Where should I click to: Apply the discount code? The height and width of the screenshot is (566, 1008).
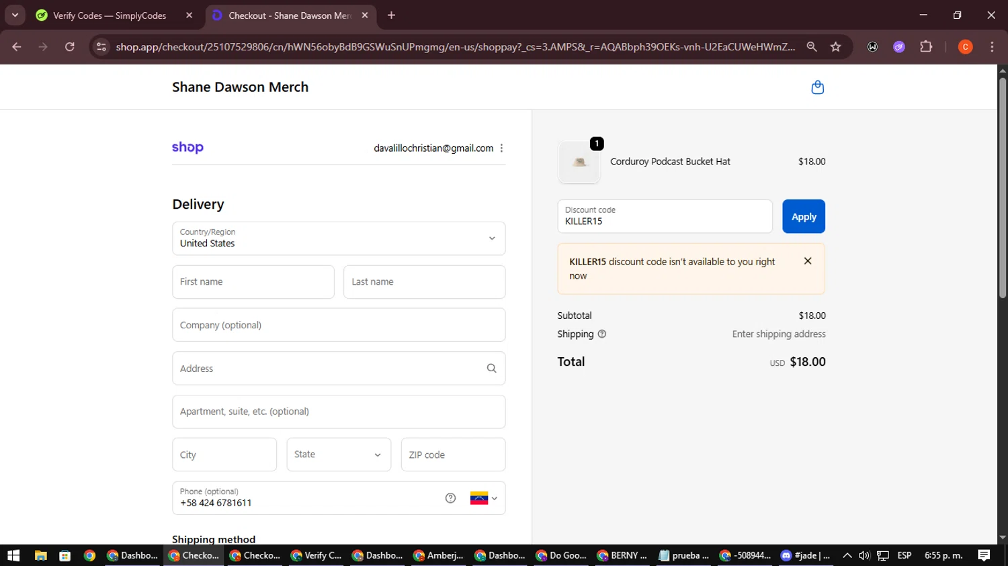pos(804,216)
